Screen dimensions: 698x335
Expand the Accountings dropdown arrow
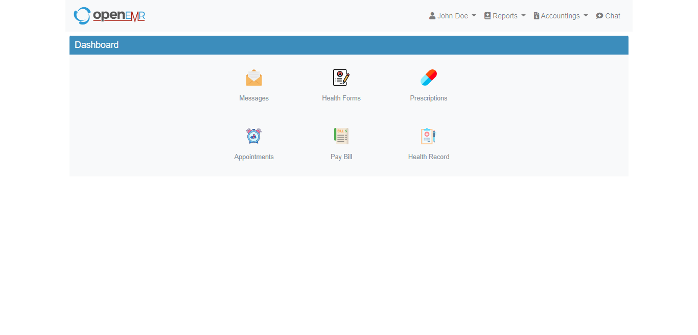tap(586, 16)
